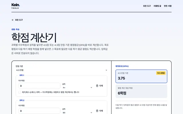Image resolution: width=183 pixels, height=114 pixels.
Task: Open the Kein Tools logo home link
Action: coord(15,6)
